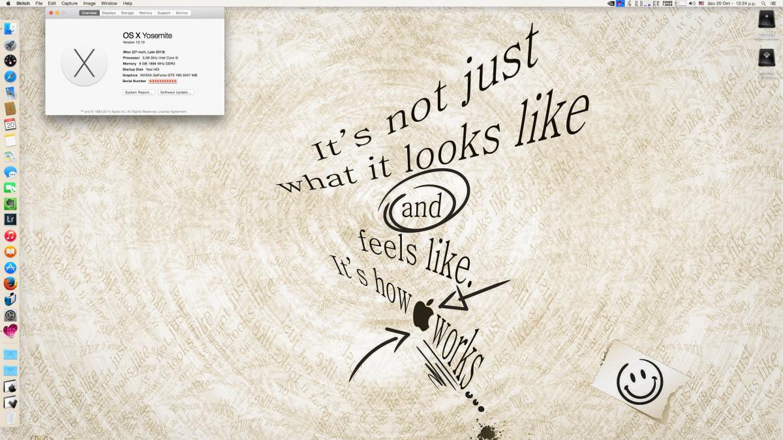Click System Report button
This screenshot has height=440, width=783.
tap(138, 93)
